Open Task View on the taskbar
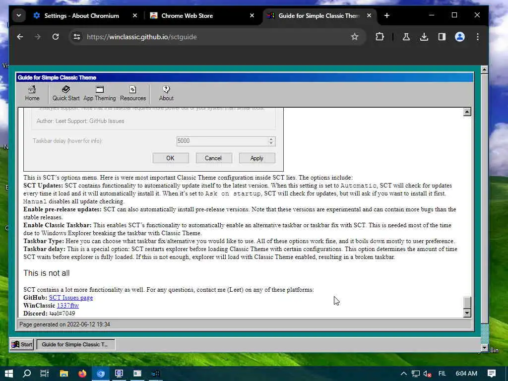508x381 pixels. pyautogui.click(x=44, y=374)
